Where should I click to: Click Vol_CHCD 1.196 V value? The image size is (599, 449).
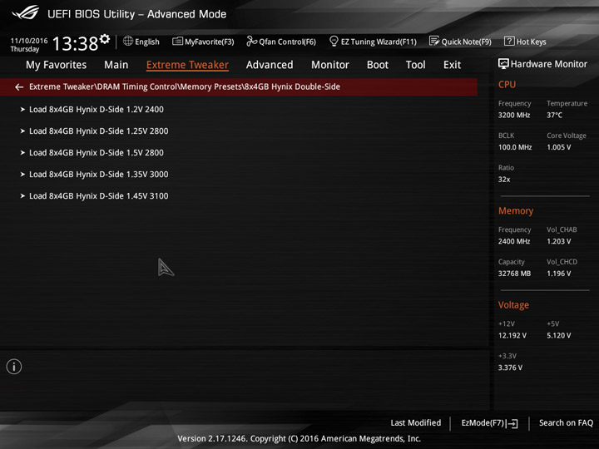[x=558, y=274]
